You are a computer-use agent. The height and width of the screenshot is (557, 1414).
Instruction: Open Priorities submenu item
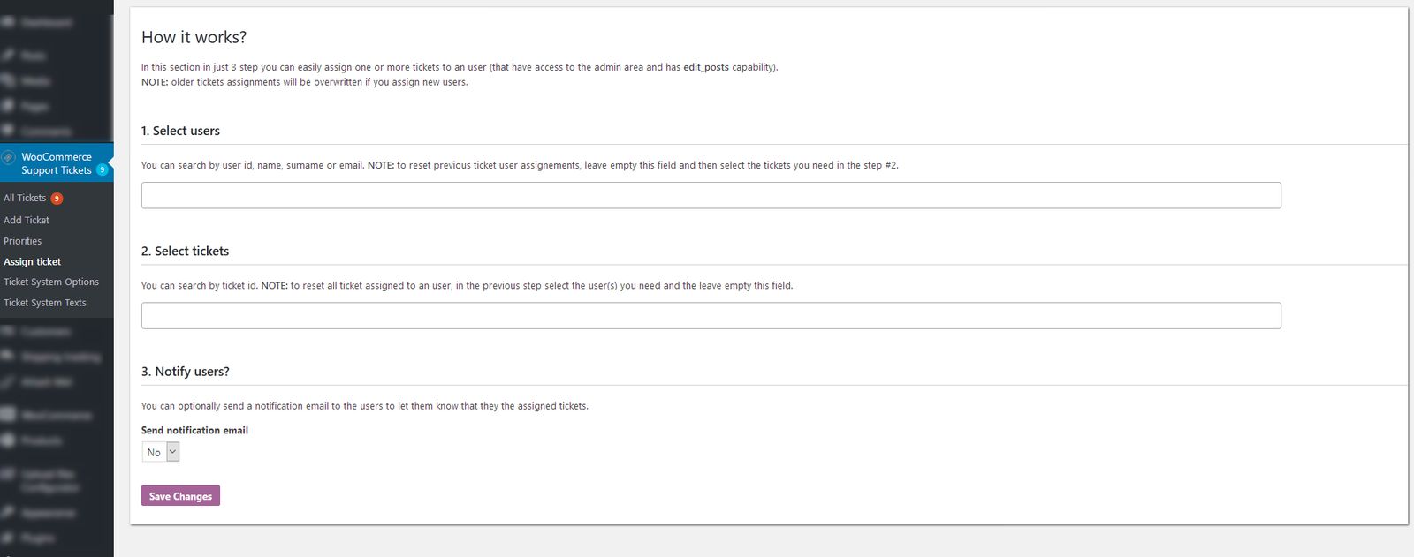point(23,241)
